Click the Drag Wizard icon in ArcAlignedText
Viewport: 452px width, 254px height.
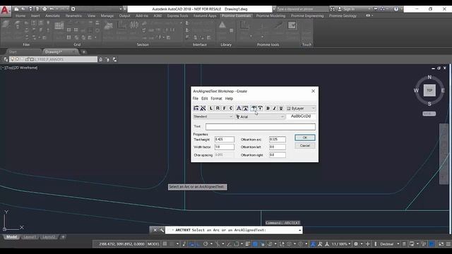(x=203, y=108)
